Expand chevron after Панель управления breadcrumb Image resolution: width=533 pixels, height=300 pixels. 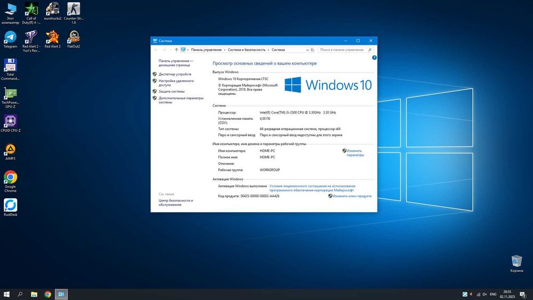click(224, 50)
